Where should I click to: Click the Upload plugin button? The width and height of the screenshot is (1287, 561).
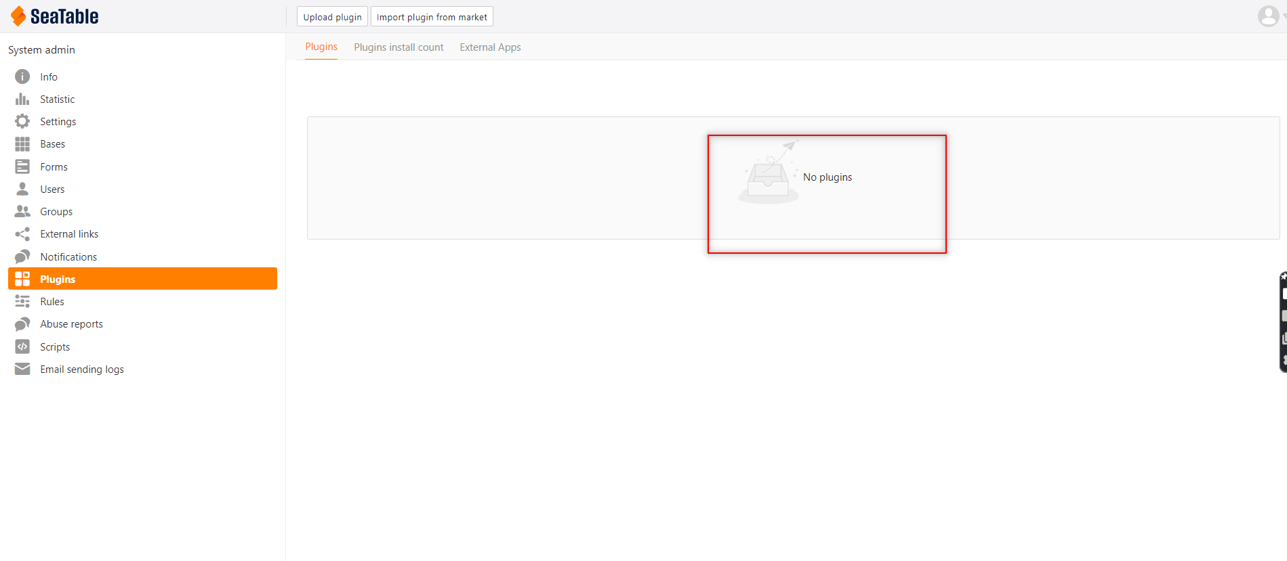332,17
